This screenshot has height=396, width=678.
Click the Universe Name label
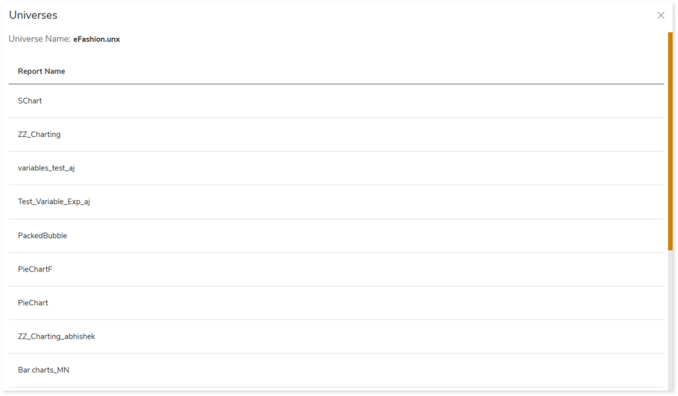pos(39,39)
